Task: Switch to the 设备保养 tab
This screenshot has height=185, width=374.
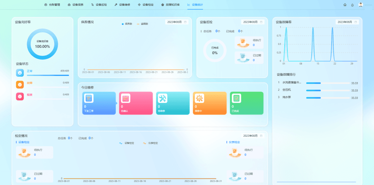Action: 75,5
